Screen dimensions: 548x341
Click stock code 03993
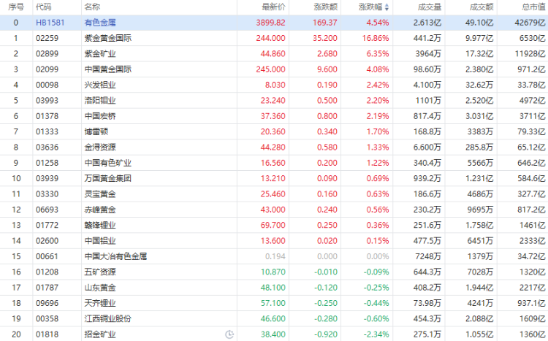[47, 101]
